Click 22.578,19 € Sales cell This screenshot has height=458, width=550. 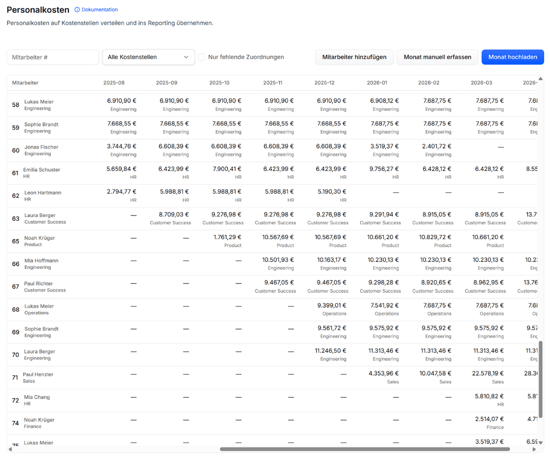488,378
